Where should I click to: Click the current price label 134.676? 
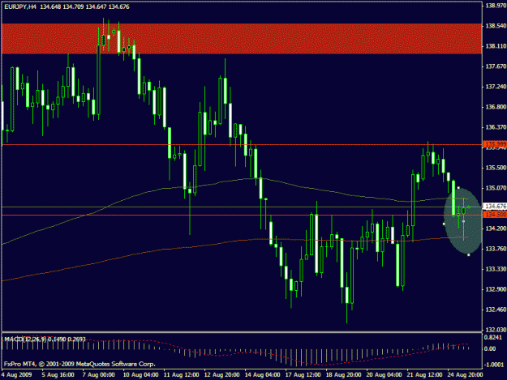(495, 206)
